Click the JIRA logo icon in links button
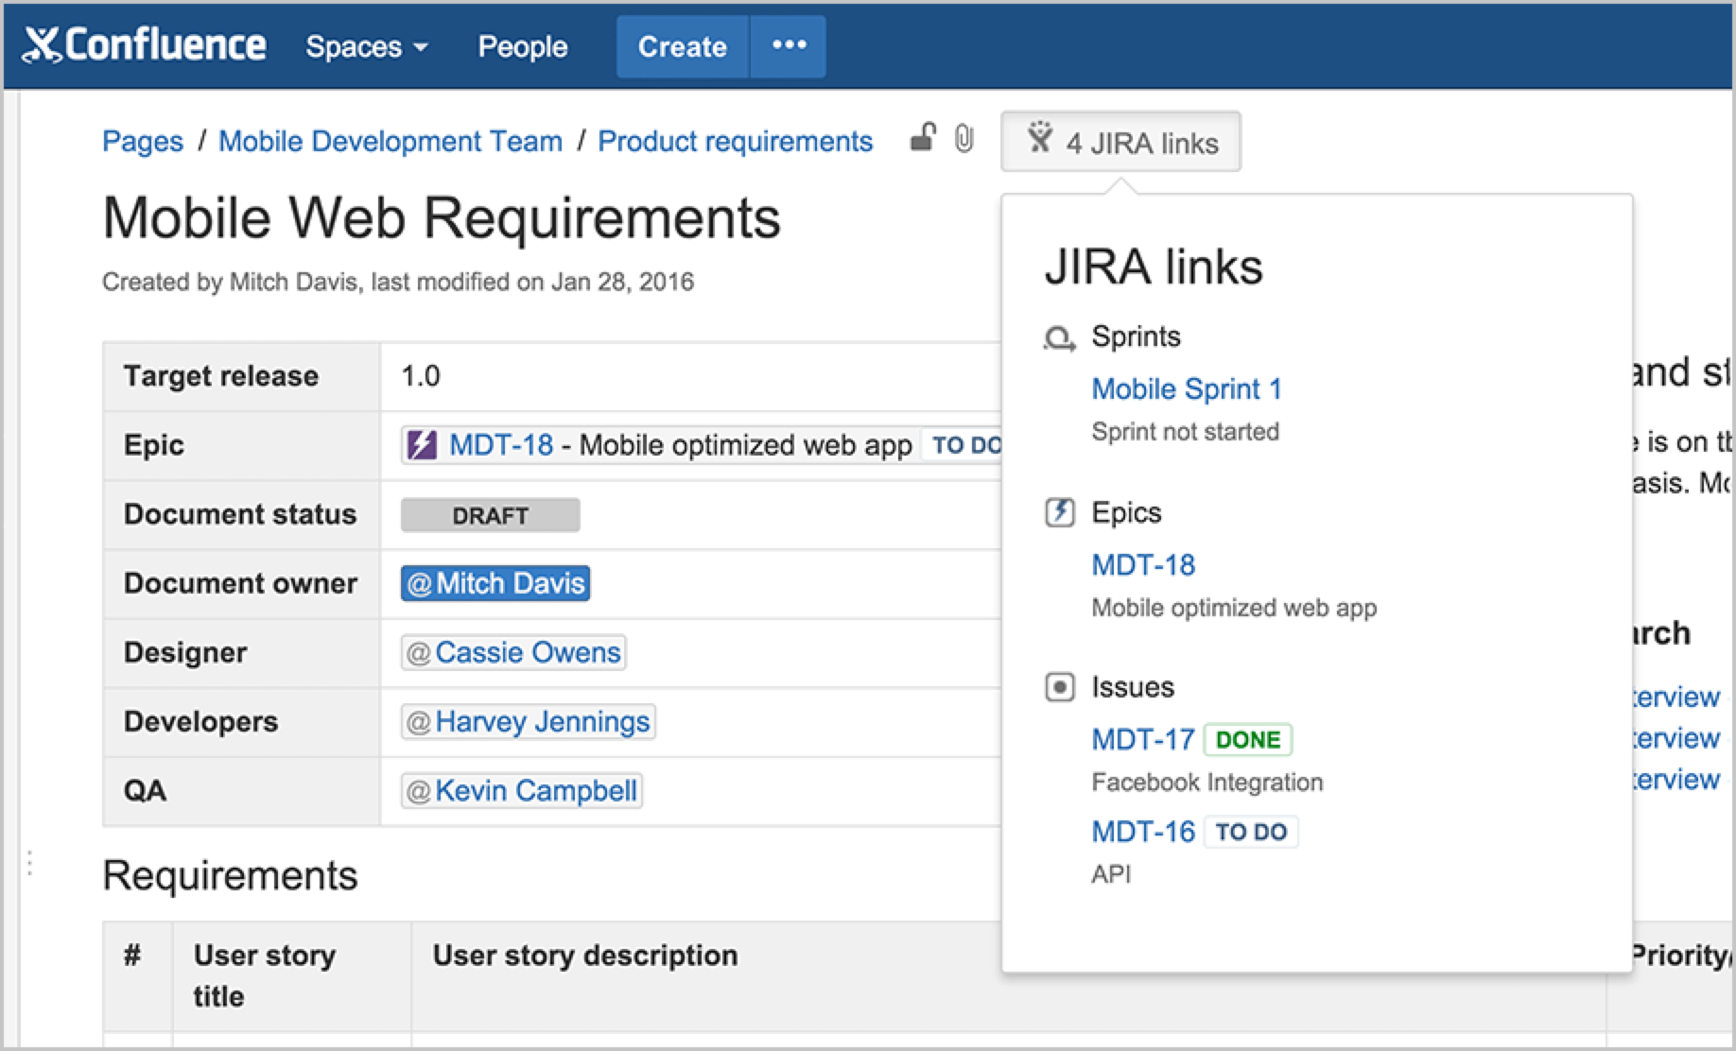The width and height of the screenshot is (1736, 1051). point(1040,138)
